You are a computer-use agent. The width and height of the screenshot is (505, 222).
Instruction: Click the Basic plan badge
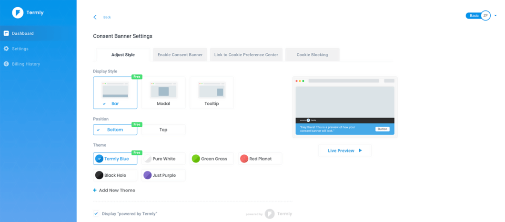(474, 15)
